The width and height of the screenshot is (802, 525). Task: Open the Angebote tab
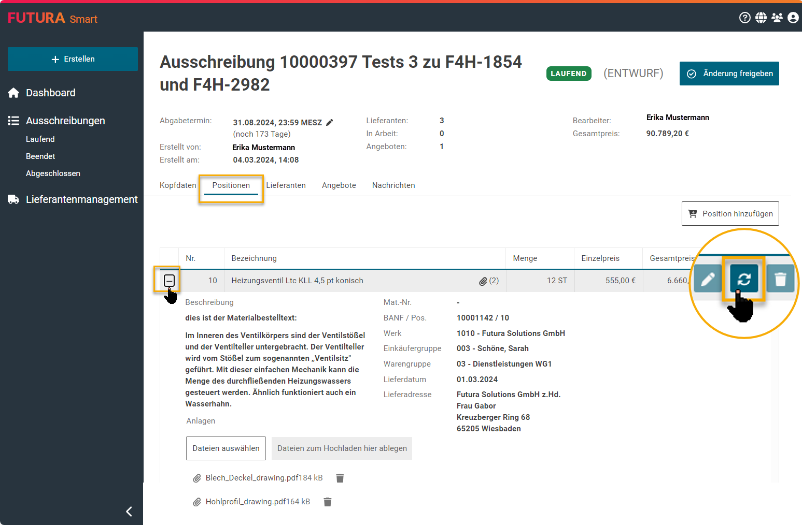(x=339, y=185)
